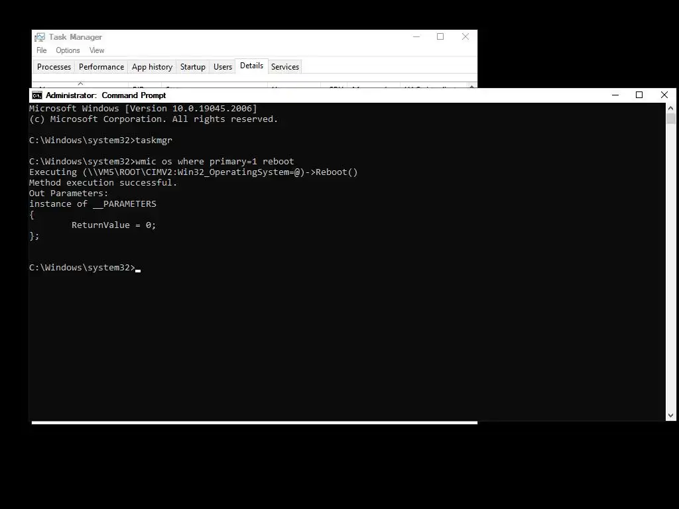Open the File menu in Task Manager
679x509 pixels.
pyautogui.click(x=42, y=50)
